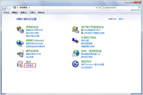Open the 类别 view mode dropdown
The width and height of the screenshot is (143, 95).
coord(121,19)
